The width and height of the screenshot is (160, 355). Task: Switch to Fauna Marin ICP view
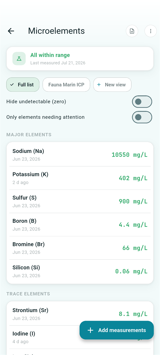tap(66, 85)
